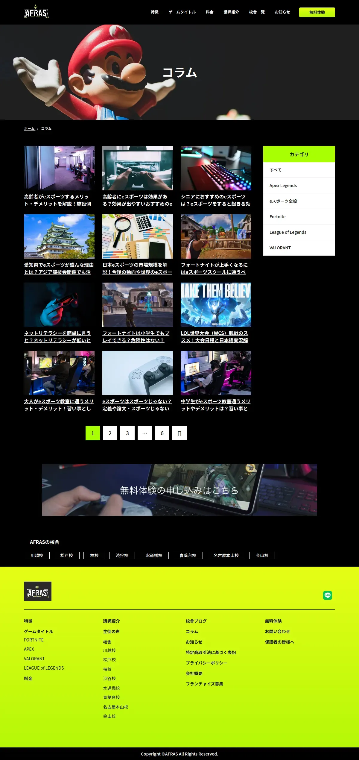Open 料金 in the top navigation
The height and width of the screenshot is (760, 359).
210,12
